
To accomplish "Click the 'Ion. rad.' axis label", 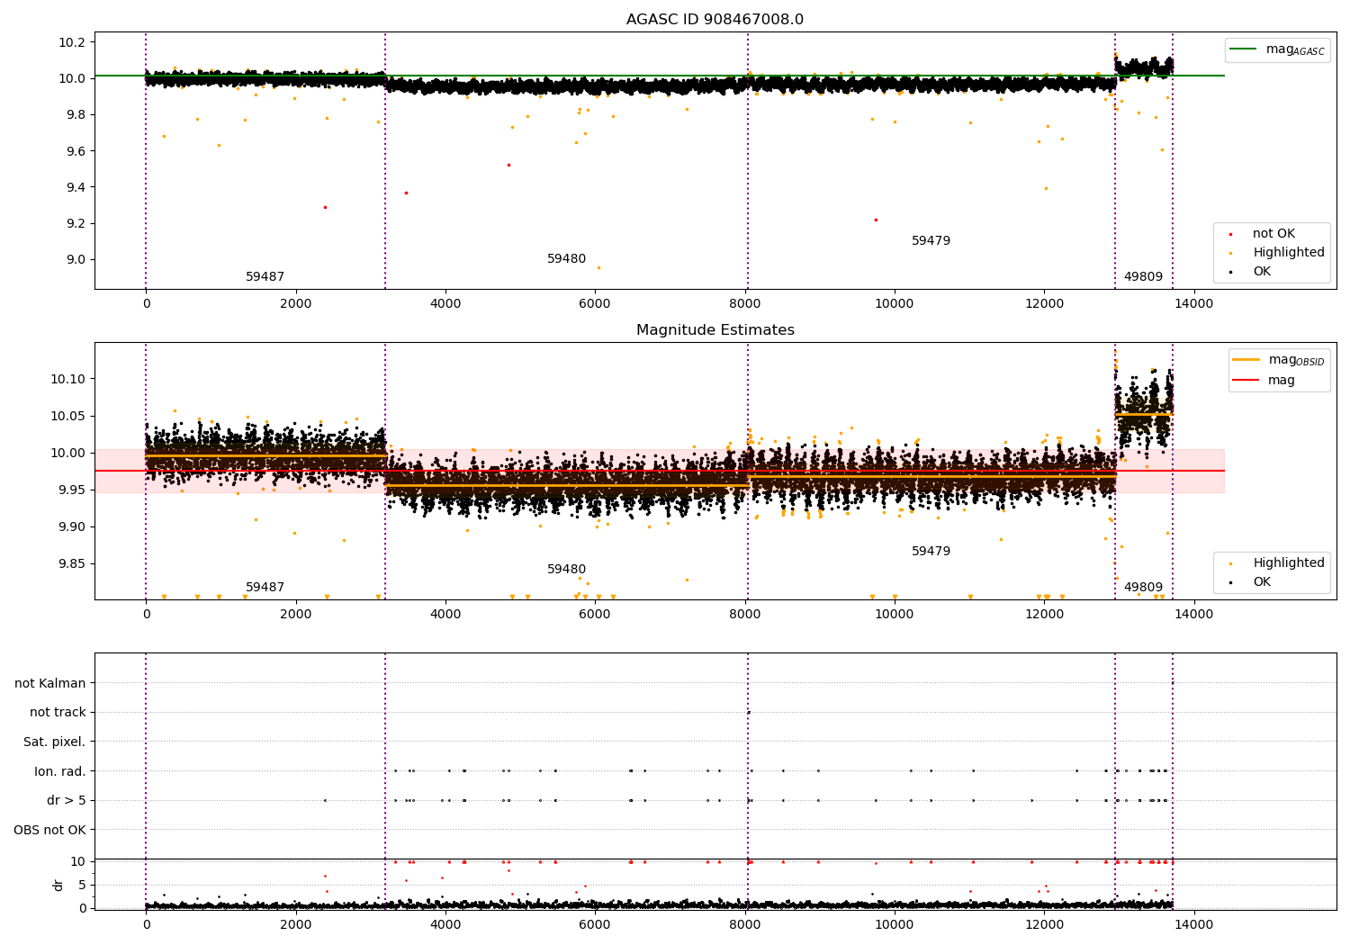I will point(60,771).
